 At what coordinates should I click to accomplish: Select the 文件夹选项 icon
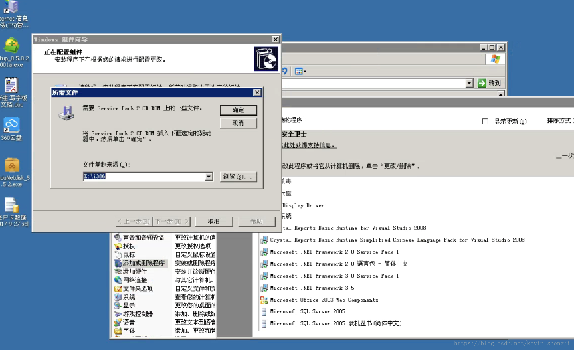(134, 289)
